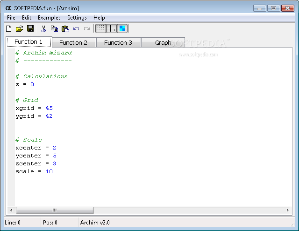
Task: Save the file with the floppy disk icon
Action: [30, 29]
